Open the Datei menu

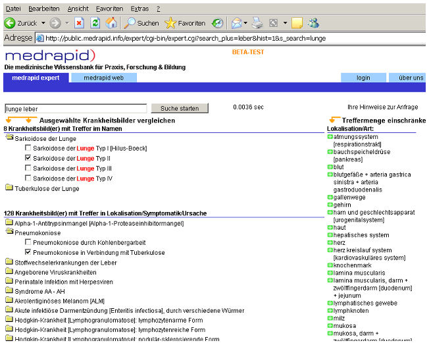[13, 9]
